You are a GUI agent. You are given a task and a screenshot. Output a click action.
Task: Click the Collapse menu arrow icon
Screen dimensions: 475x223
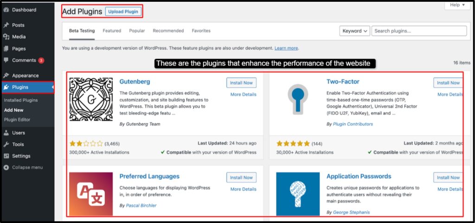(x=6, y=167)
